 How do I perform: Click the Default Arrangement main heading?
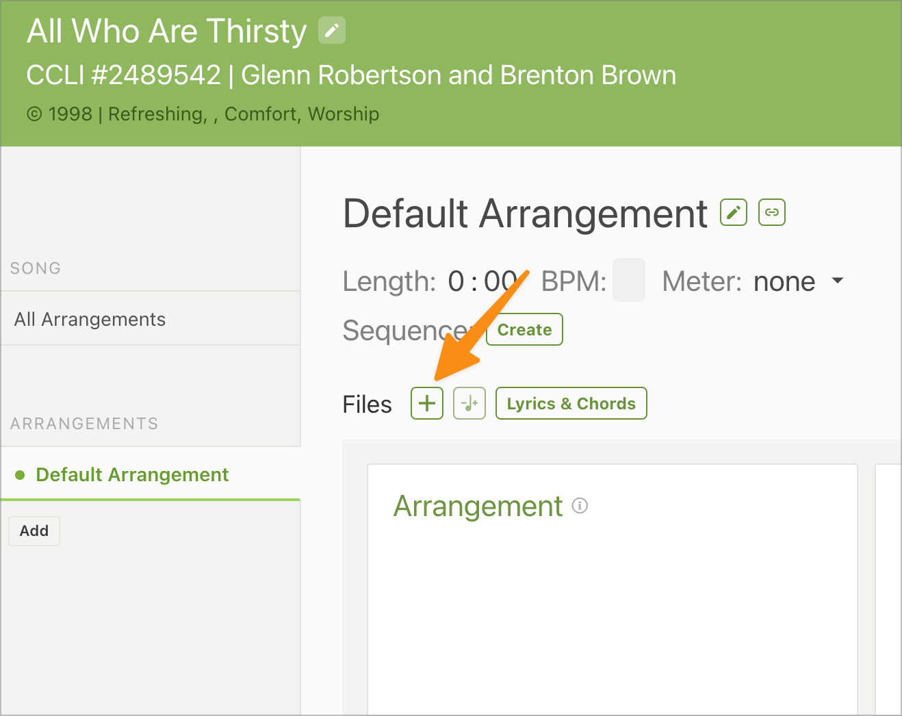[525, 214]
